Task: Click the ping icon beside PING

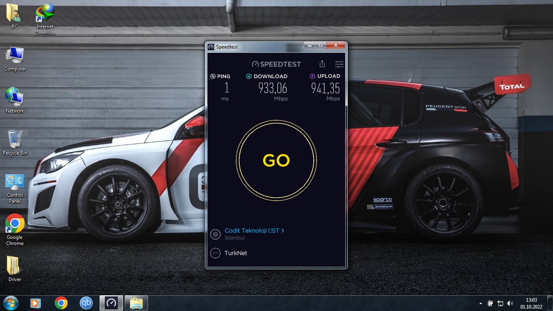Action: click(213, 76)
